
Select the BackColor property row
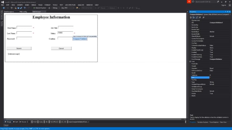(210, 27)
